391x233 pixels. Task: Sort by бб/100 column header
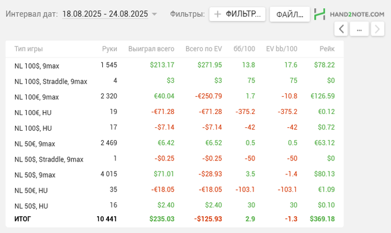click(246, 49)
